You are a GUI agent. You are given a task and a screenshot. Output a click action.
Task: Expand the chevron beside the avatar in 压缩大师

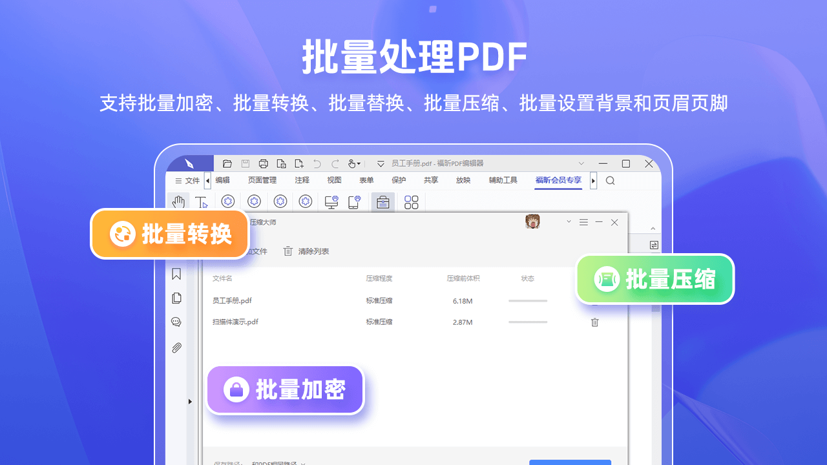(569, 222)
